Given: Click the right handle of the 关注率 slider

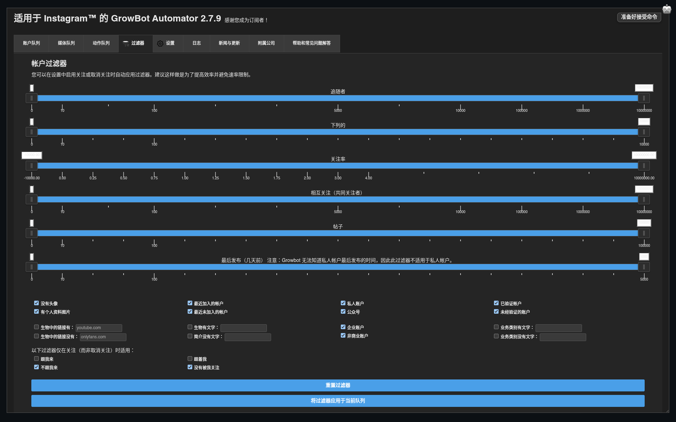Looking at the screenshot, I should click(644, 166).
